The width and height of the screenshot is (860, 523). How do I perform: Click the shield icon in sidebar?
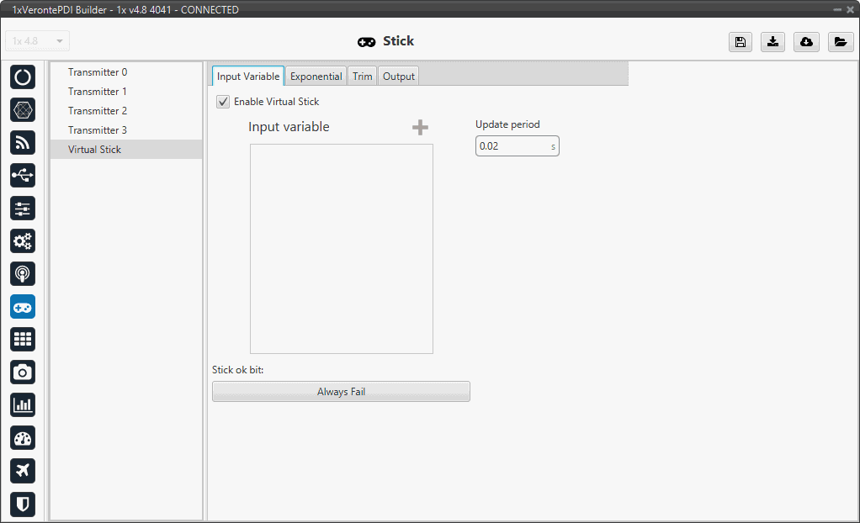point(23,504)
